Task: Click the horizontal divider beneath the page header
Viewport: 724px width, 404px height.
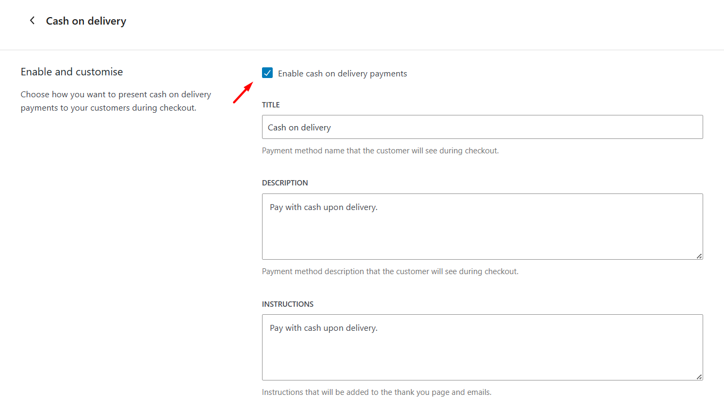Action: point(362,50)
